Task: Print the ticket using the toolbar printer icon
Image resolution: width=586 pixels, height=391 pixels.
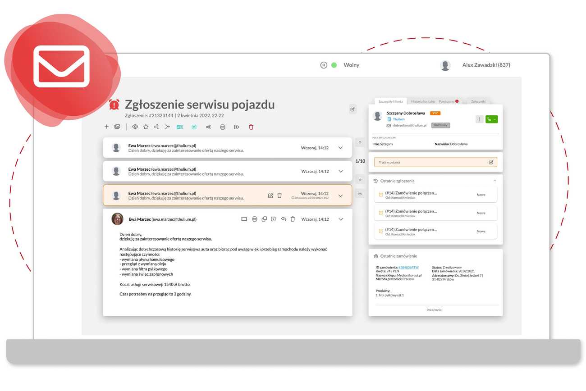Action: point(222,127)
